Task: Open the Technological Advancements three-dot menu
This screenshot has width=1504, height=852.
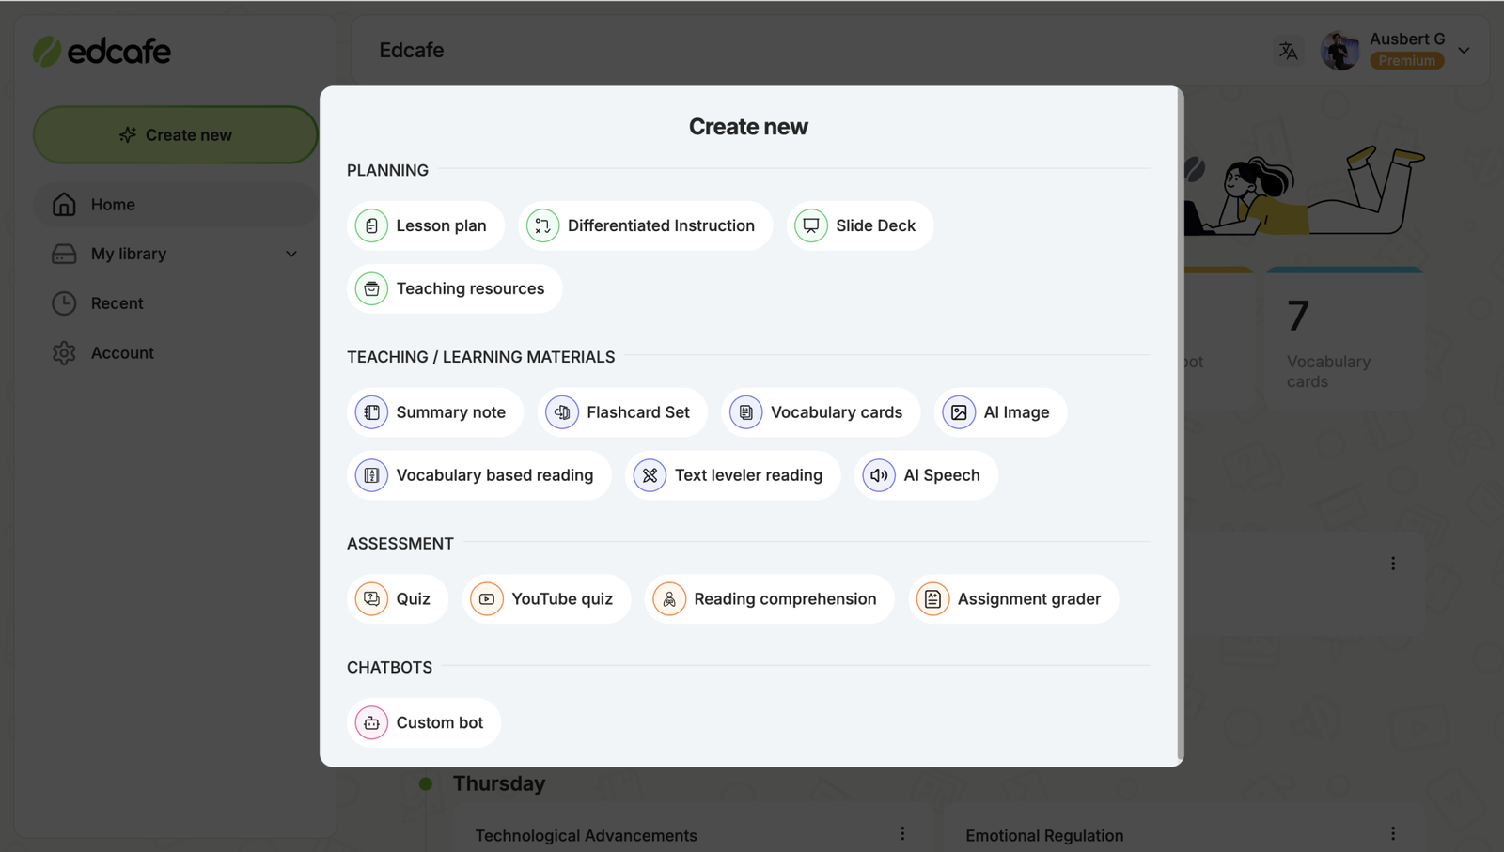Action: [x=901, y=832]
